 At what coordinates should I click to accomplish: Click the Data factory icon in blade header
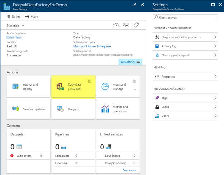click(6, 6)
